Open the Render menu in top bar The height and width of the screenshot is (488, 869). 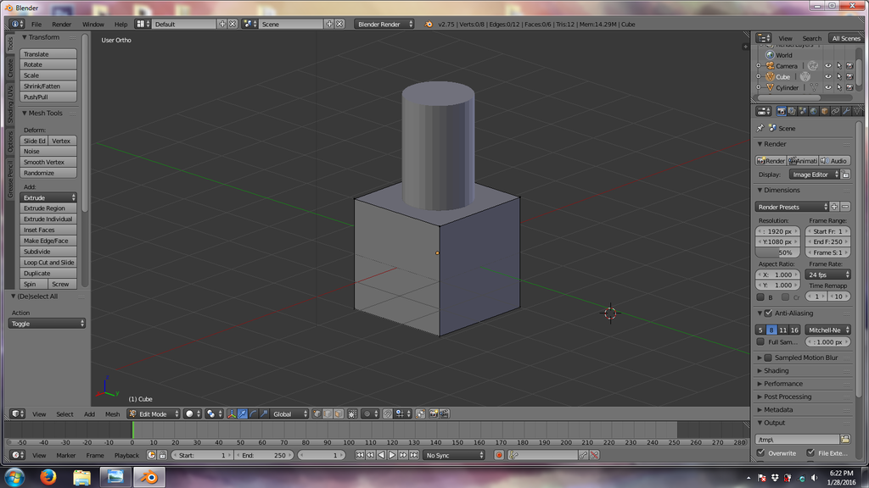(x=62, y=25)
